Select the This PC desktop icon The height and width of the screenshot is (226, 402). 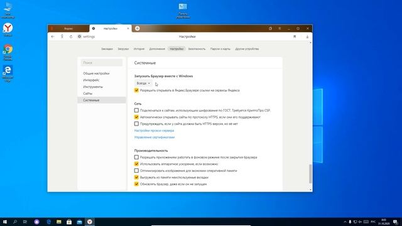[8, 10]
